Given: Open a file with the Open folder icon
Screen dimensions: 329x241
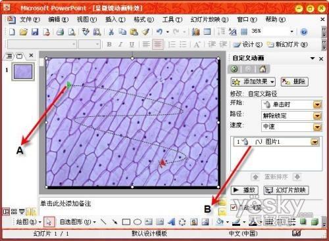Looking at the screenshot, I should tap(24, 32).
